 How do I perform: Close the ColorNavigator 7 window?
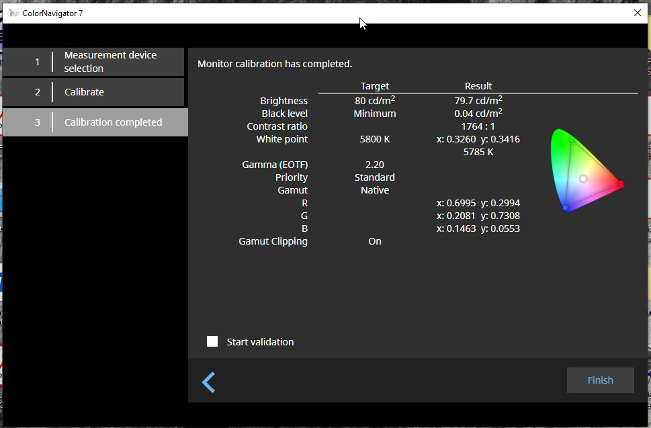(638, 13)
